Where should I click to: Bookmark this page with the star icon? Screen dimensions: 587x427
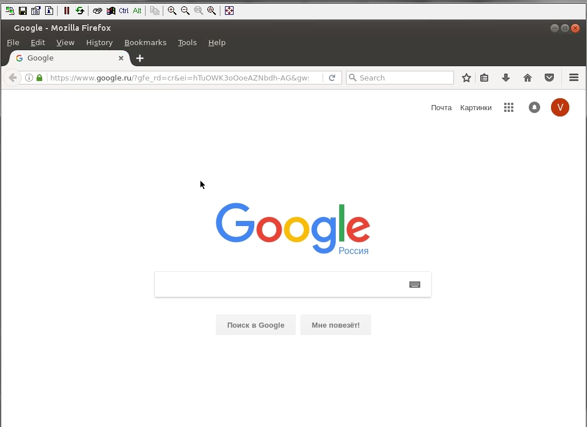466,78
